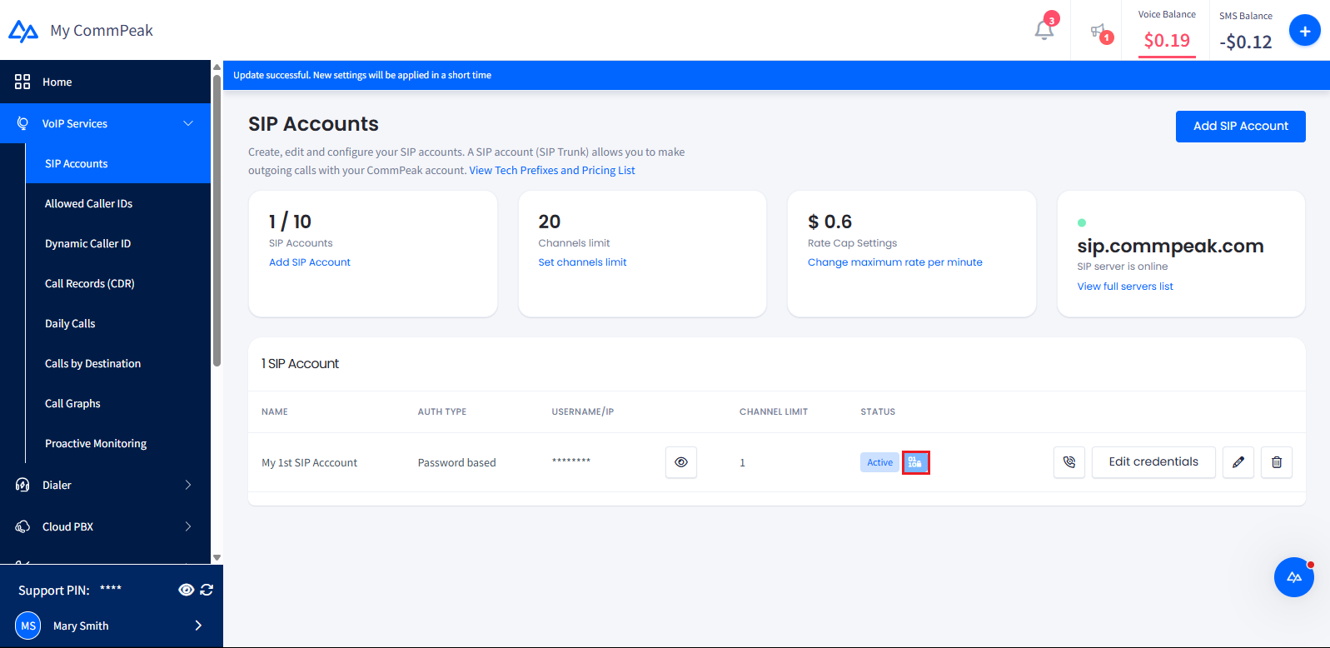1330x648 pixels.
Task: Click Add SIP Account link in card
Action: (x=310, y=262)
